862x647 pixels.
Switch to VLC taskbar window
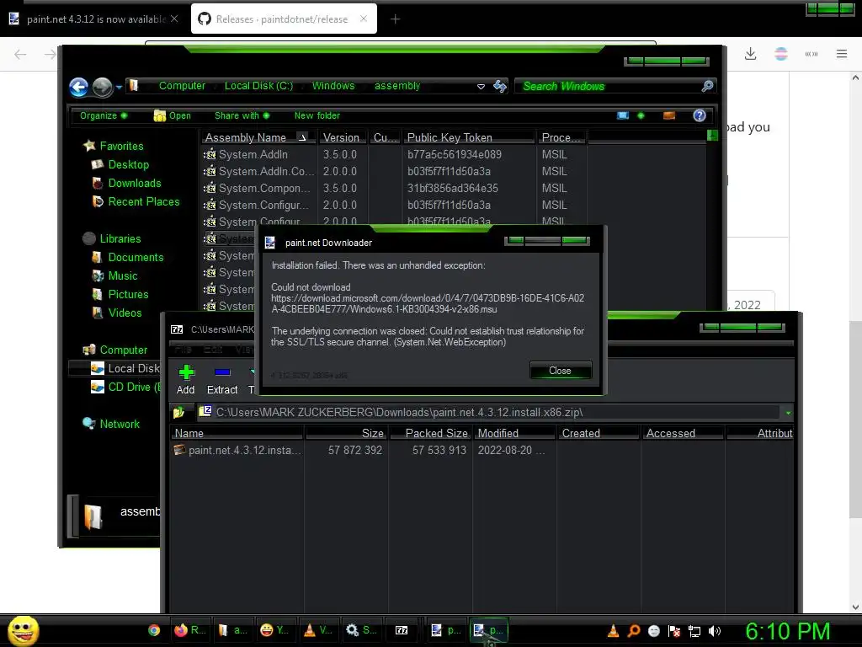(x=318, y=630)
